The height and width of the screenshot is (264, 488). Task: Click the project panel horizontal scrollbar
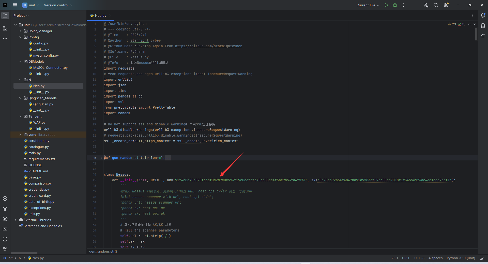click(x=24, y=253)
